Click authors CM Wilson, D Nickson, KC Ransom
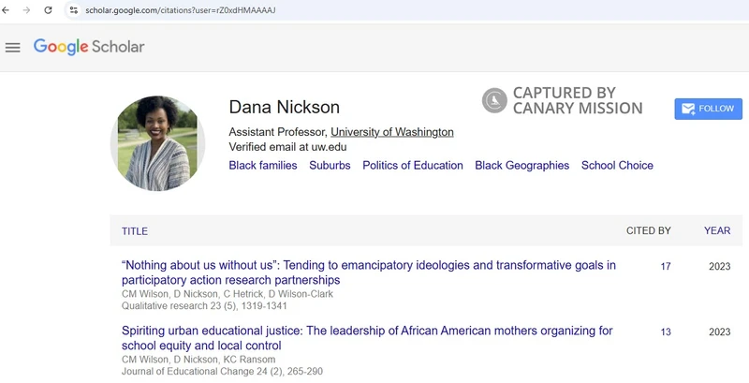 198,360
